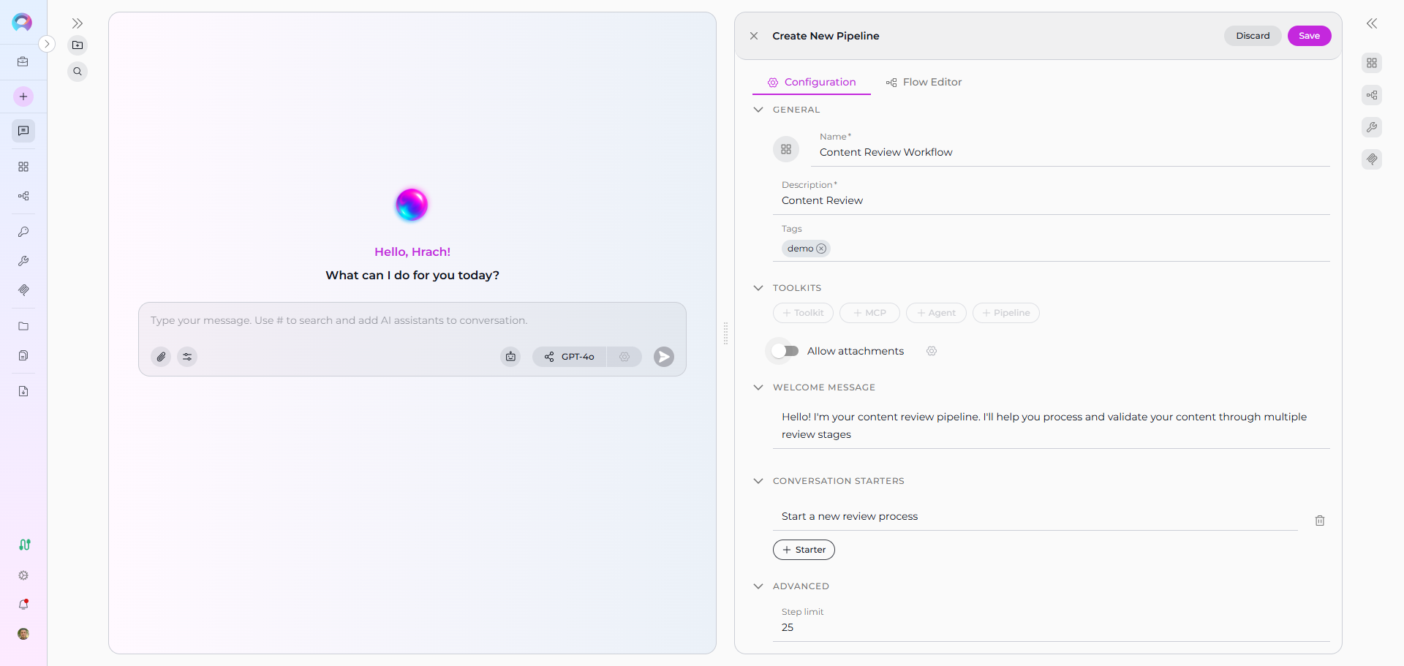Screen dimensions: 1404x666
Task: Discard the pipeline changes
Action: point(1252,36)
